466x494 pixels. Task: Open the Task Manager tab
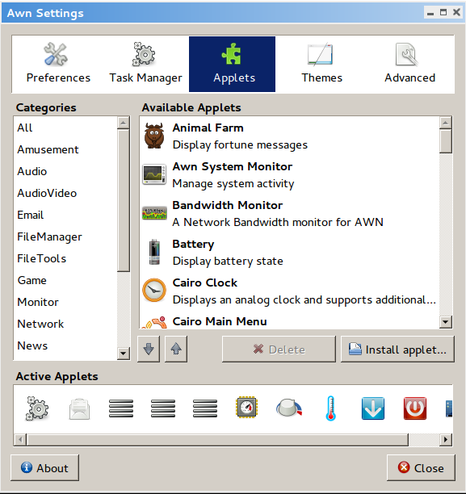click(145, 64)
